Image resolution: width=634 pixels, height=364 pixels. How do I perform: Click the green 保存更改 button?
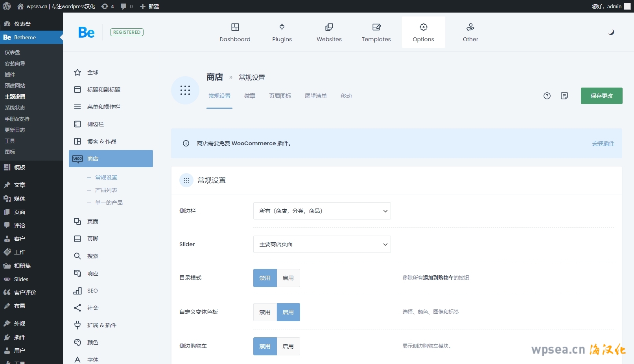[601, 96]
